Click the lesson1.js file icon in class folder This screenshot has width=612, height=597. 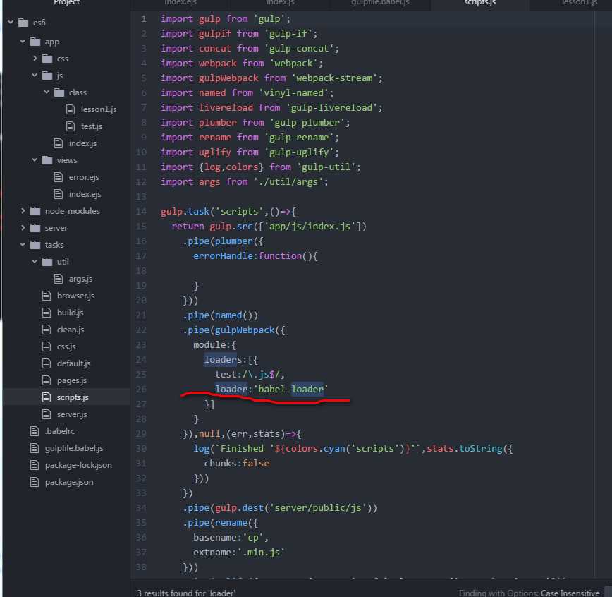(x=71, y=109)
